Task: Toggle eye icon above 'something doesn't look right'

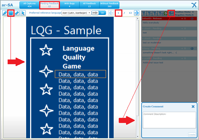Action: coord(192,49)
